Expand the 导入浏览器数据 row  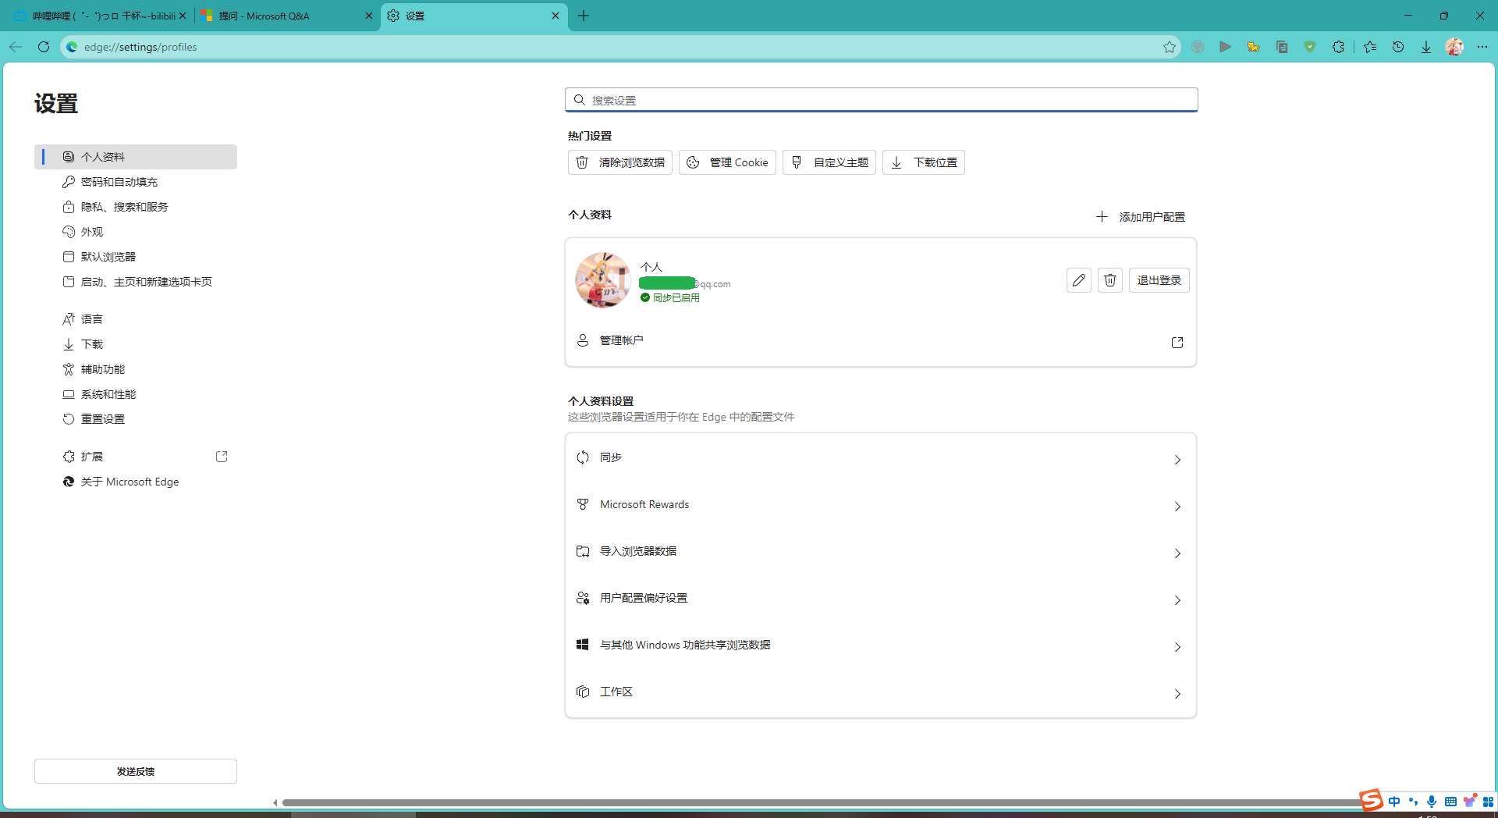[x=880, y=552]
